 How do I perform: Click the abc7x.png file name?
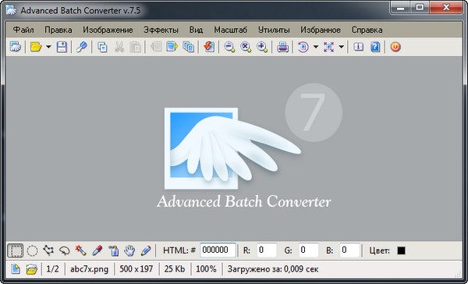[89, 269]
